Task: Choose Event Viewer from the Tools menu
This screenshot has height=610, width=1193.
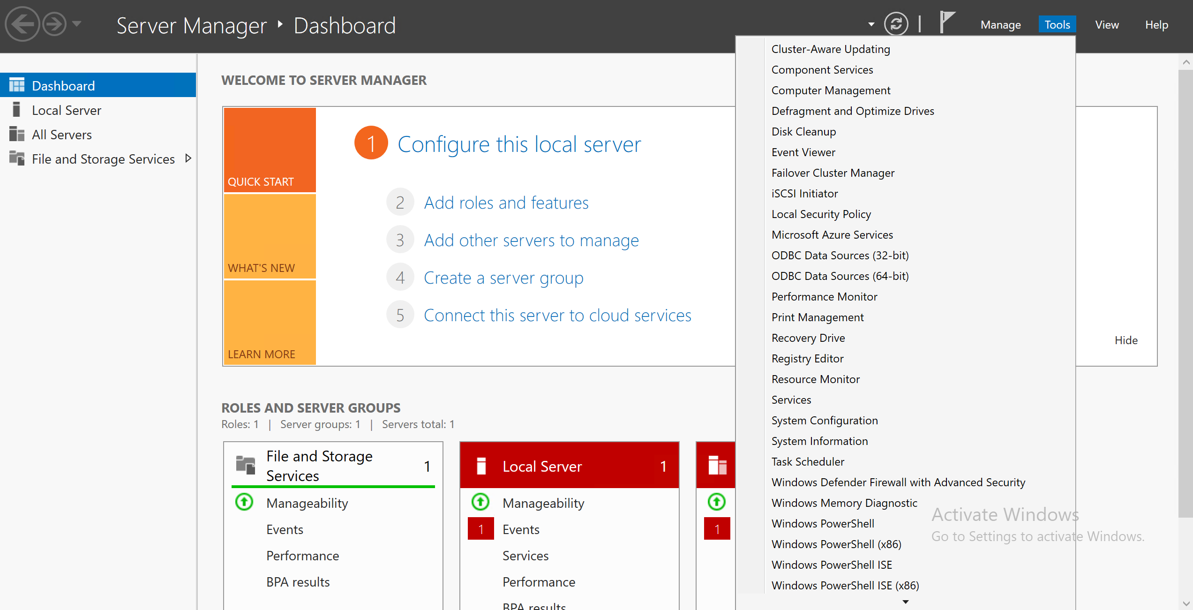Action: 803,152
